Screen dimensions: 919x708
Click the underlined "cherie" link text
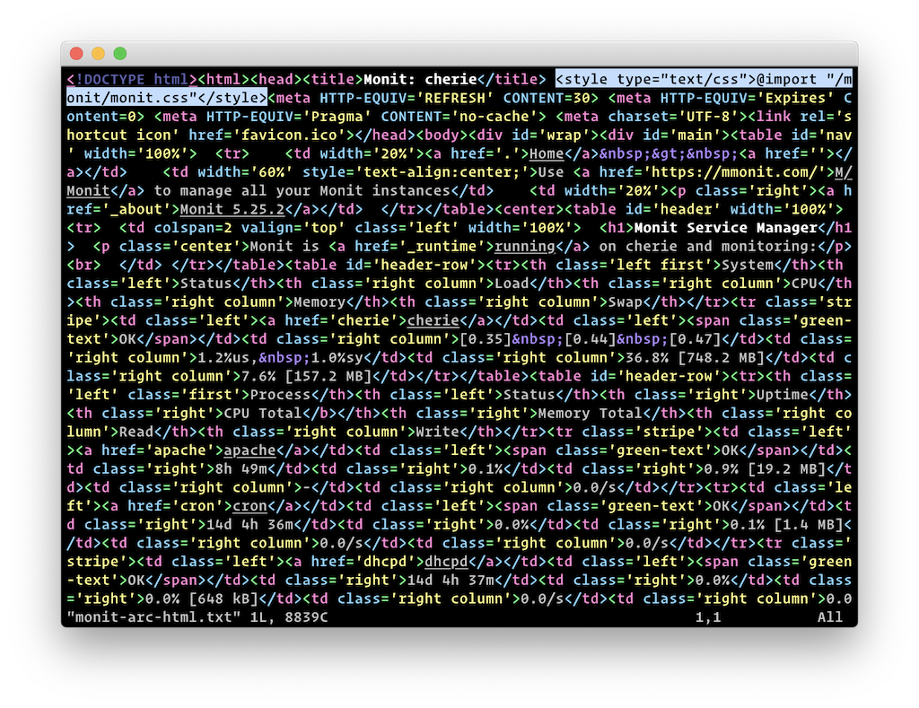tap(433, 321)
